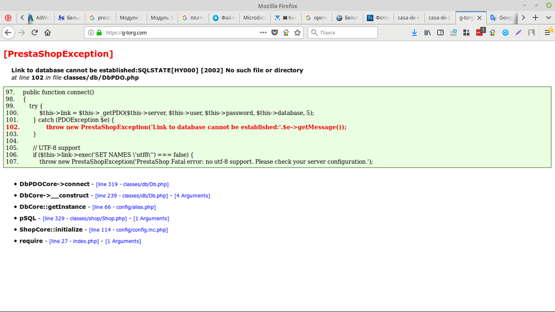Show 1 Arguments for pSQL
The image size is (555, 312).
tap(151, 218)
